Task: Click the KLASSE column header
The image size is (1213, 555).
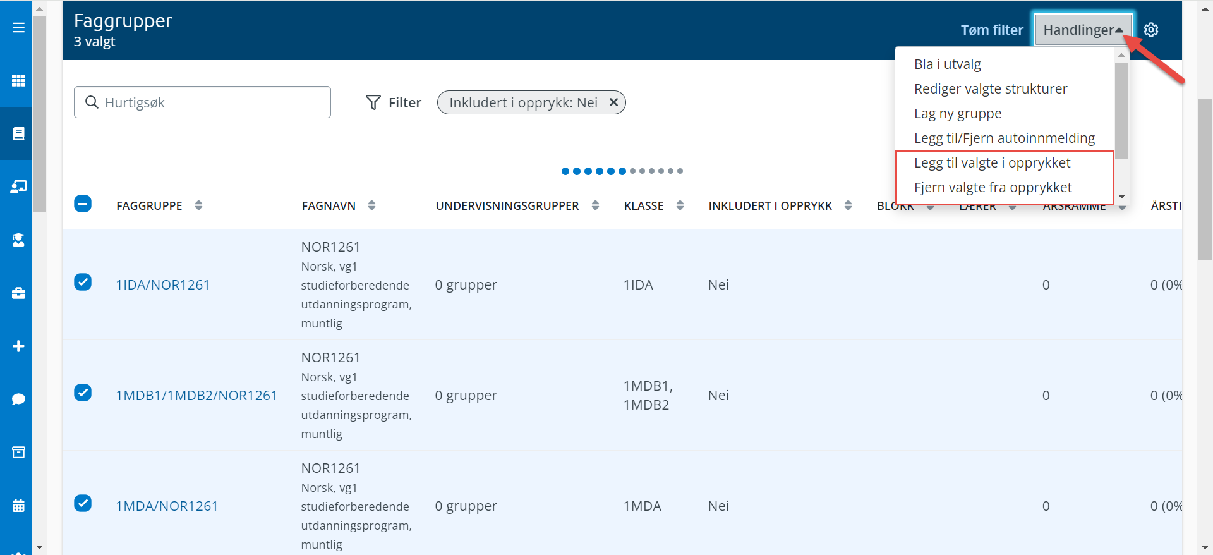Action: (644, 206)
